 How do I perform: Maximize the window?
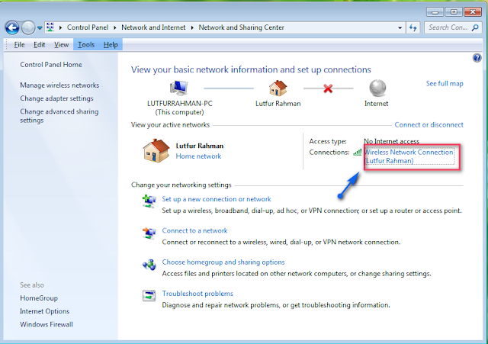(x=454, y=12)
